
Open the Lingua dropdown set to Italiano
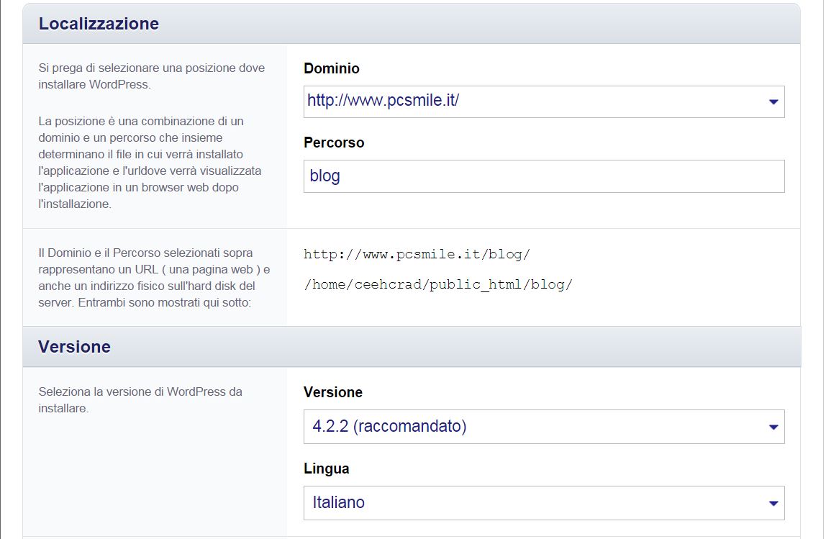pos(544,502)
